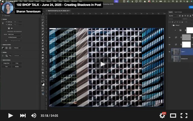The width and height of the screenshot is (193, 121).
Task: Click the Image Size quick action button
Action: click(x=6, y=63)
